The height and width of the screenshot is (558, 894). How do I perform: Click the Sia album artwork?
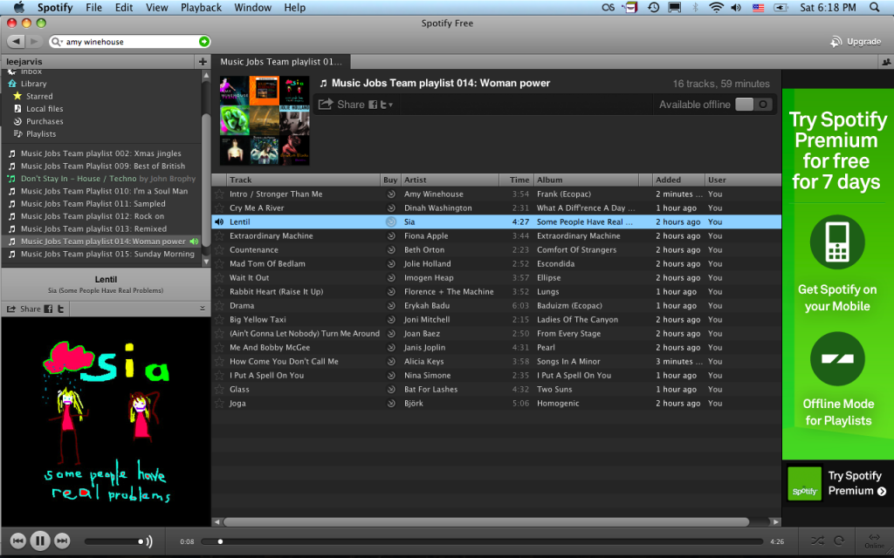tap(106, 423)
